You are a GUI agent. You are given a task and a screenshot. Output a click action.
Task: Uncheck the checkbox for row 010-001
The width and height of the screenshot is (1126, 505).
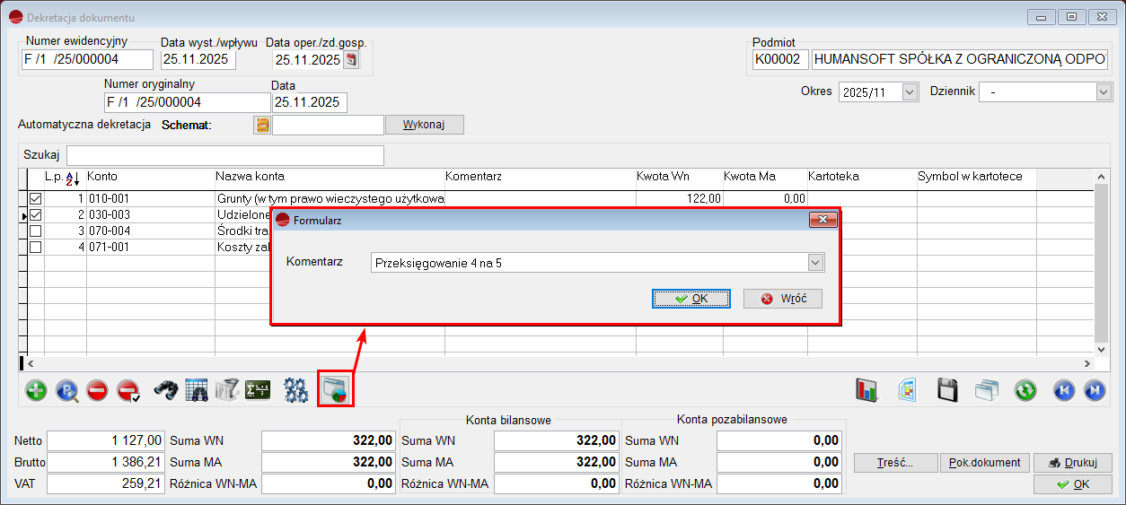pos(36,198)
